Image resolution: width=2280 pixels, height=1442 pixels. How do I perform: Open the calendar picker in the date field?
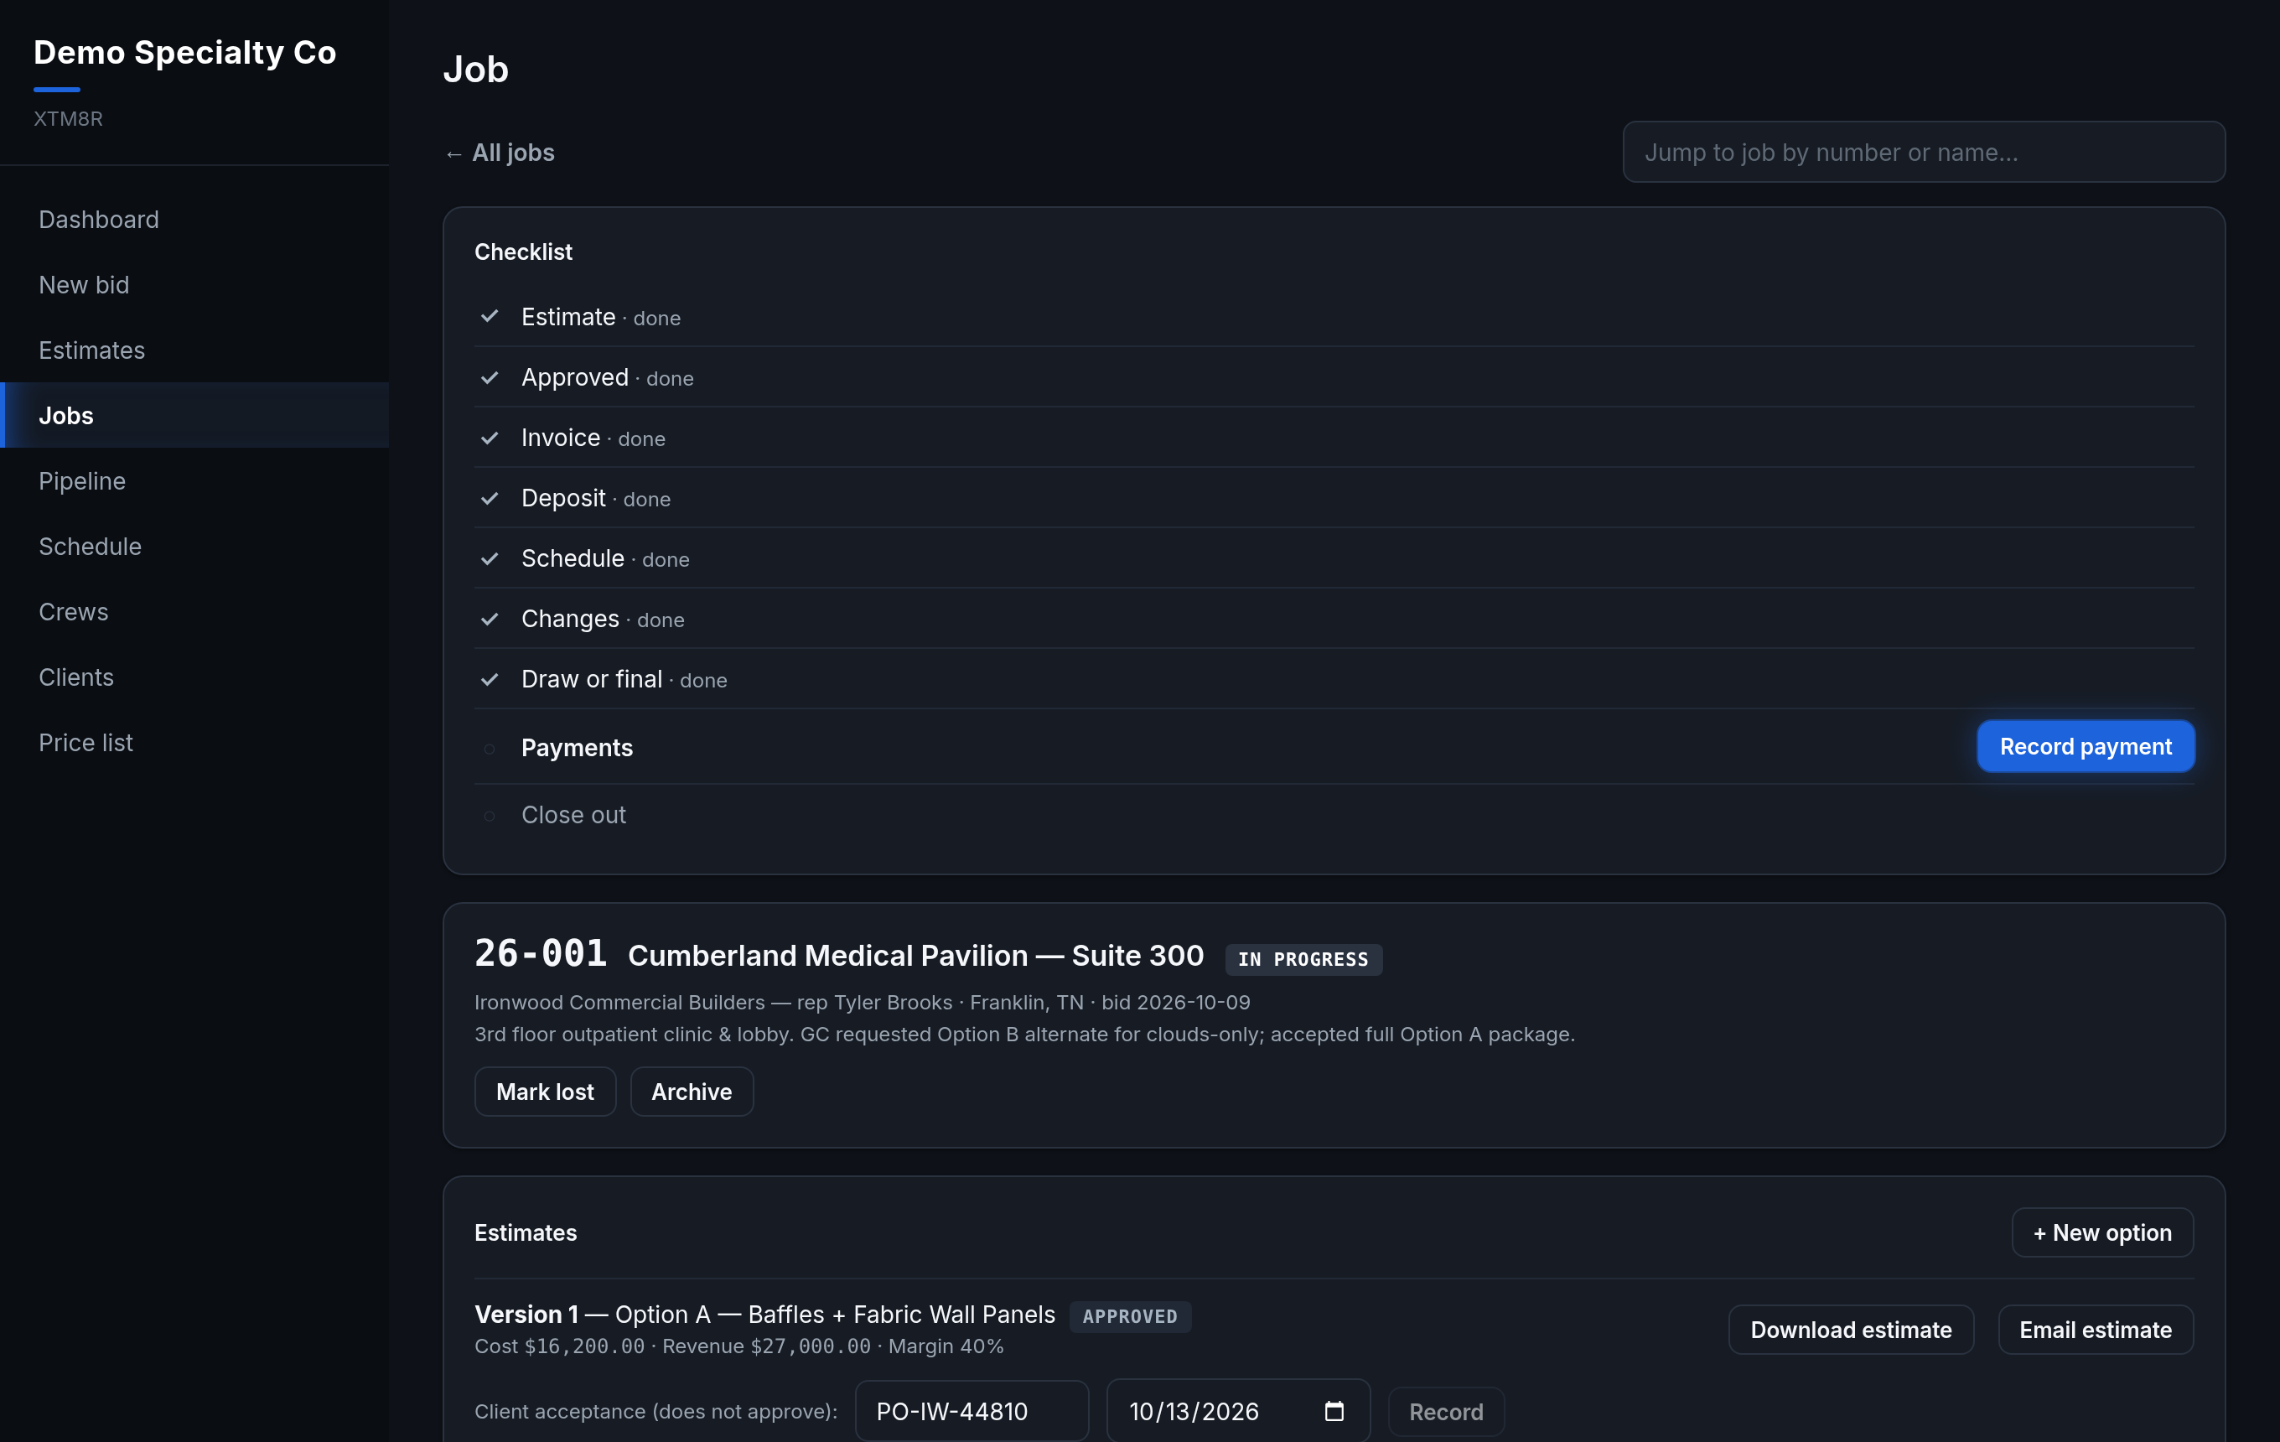click(x=1334, y=1411)
